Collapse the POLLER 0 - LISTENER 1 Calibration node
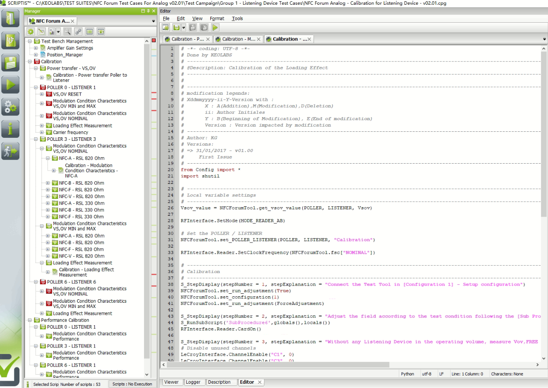This screenshot has width=548, height=388. [x=36, y=87]
